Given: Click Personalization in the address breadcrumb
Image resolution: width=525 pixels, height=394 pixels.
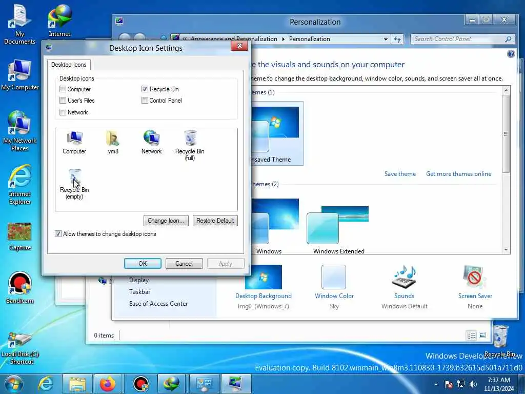Looking at the screenshot, I should [x=309, y=39].
